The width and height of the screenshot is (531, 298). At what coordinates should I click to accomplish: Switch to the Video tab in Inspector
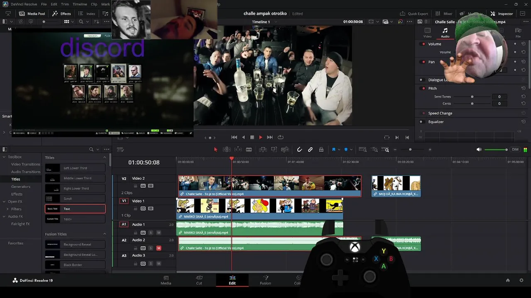tap(427, 33)
